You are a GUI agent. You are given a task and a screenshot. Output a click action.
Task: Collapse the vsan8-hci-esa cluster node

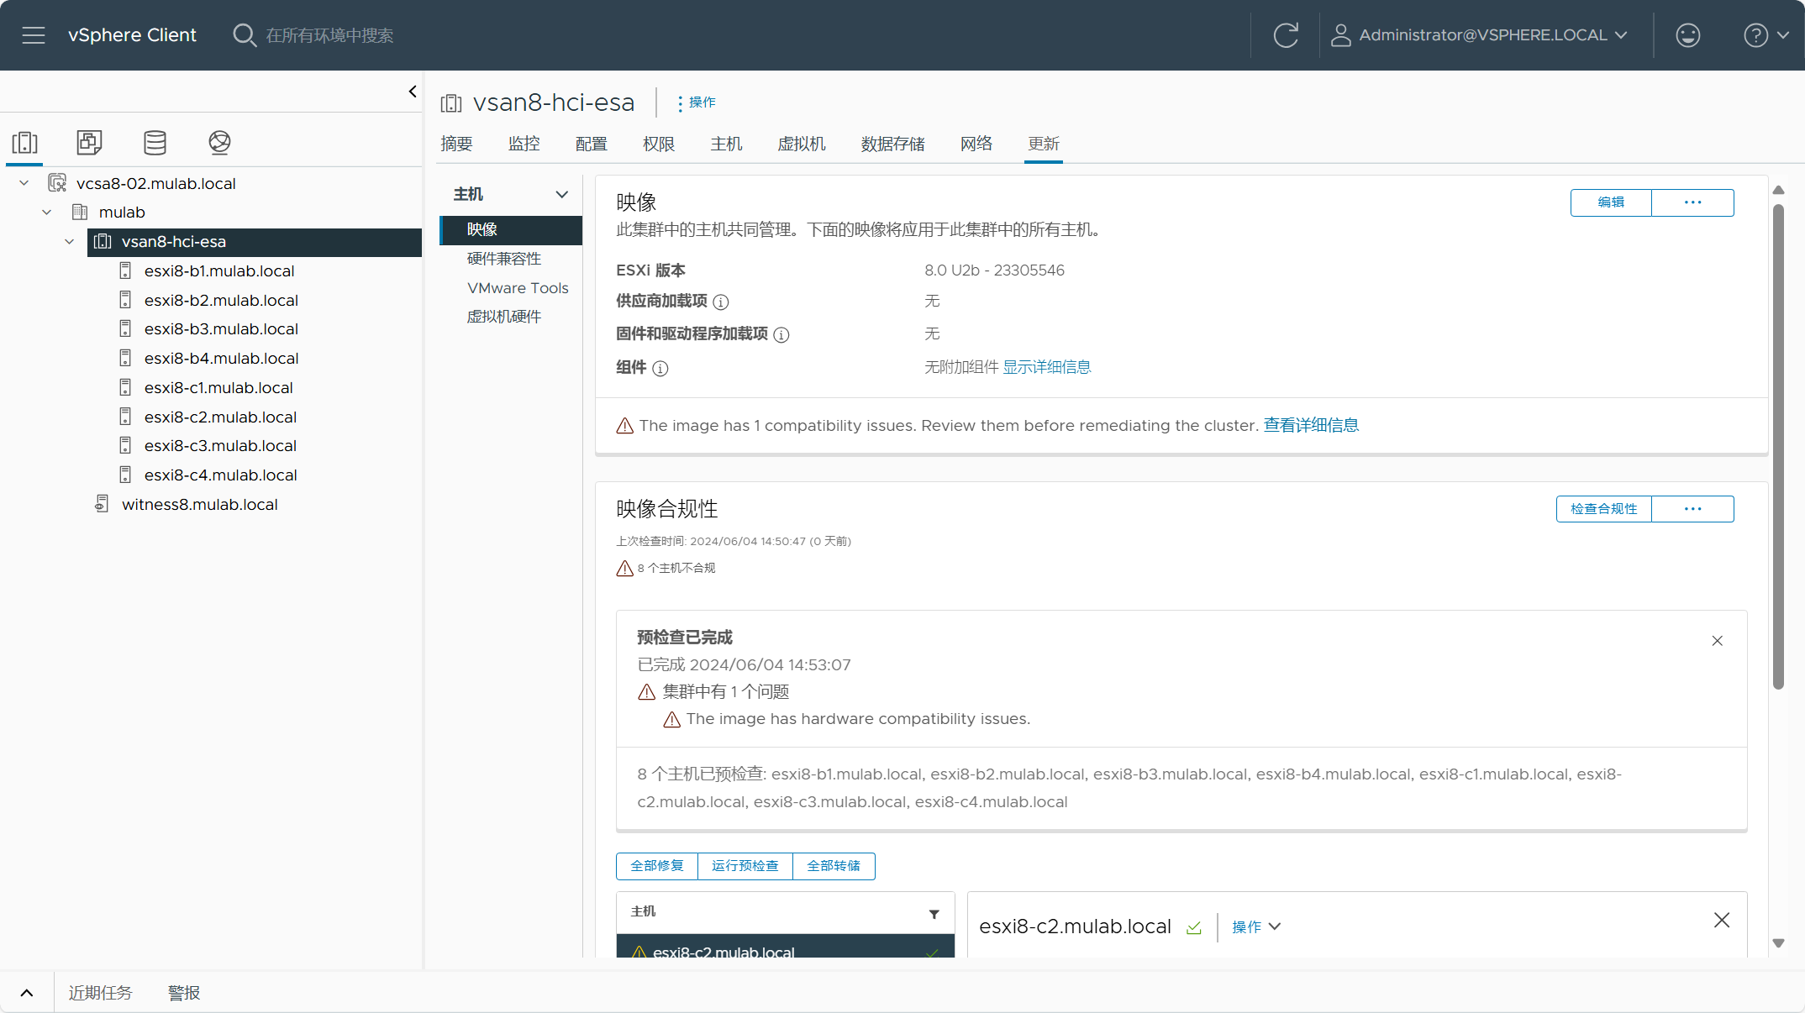[x=70, y=242]
